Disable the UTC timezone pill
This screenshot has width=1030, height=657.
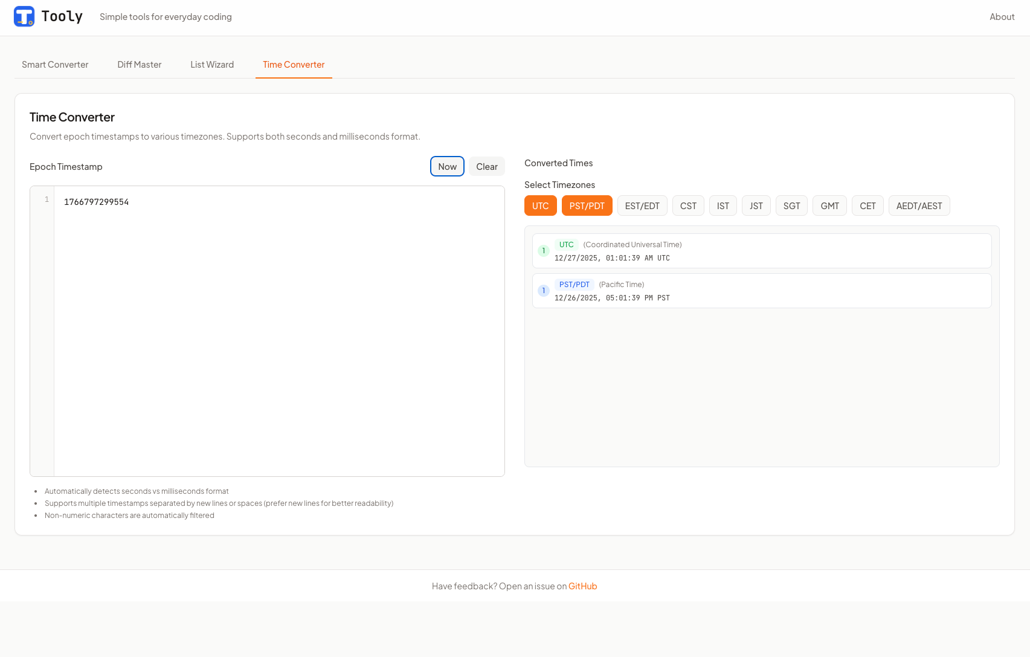[x=540, y=206]
